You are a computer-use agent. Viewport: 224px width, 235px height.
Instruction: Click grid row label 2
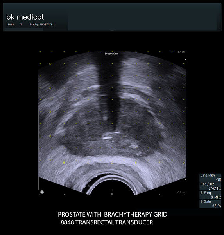point(50,136)
